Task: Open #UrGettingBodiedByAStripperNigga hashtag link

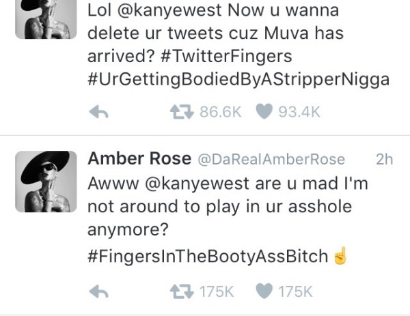Action: pos(238,79)
